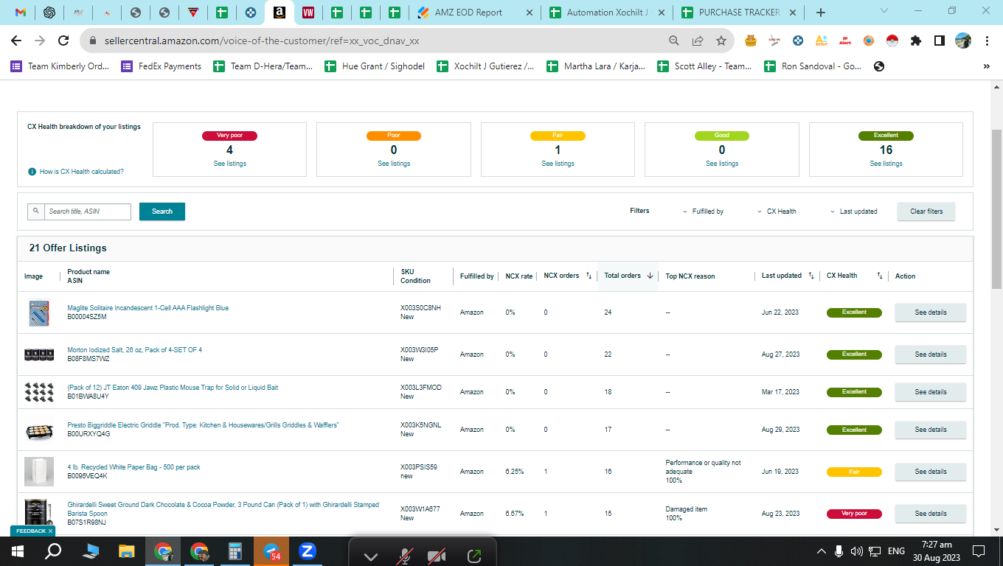See details for the Presto Biggriddle listing
This screenshot has height=566, width=1003.
click(x=930, y=430)
